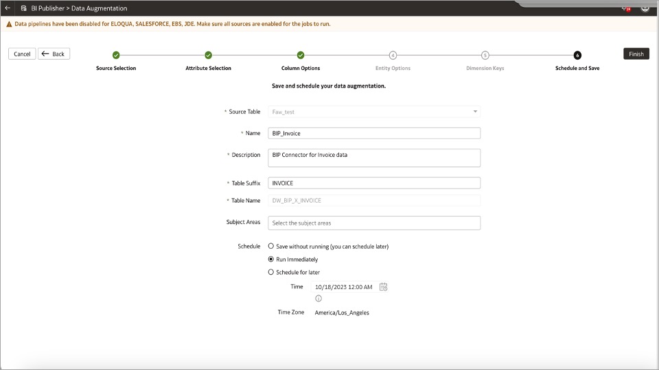Click into the Table Suffix field
This screenshot has width=659, height=370.
click(x=374, y=183)
